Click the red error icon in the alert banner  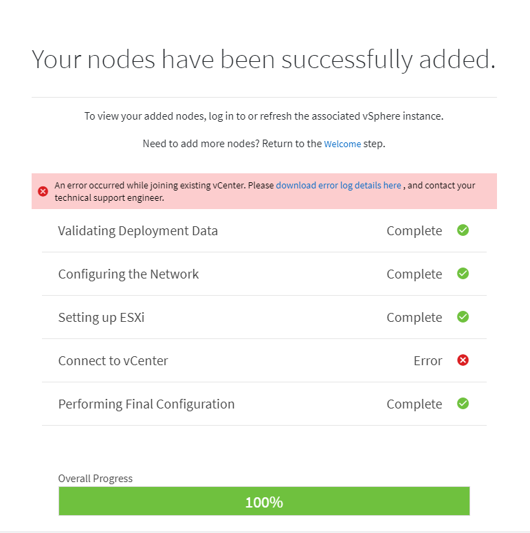click(43, 191)
